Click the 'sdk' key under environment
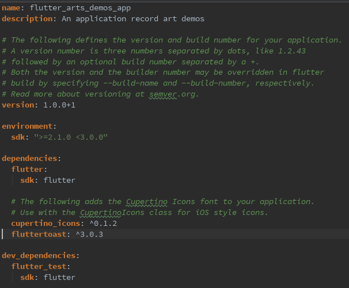Image resolution: width=349 pixels, height=288 pixels. 18,137
